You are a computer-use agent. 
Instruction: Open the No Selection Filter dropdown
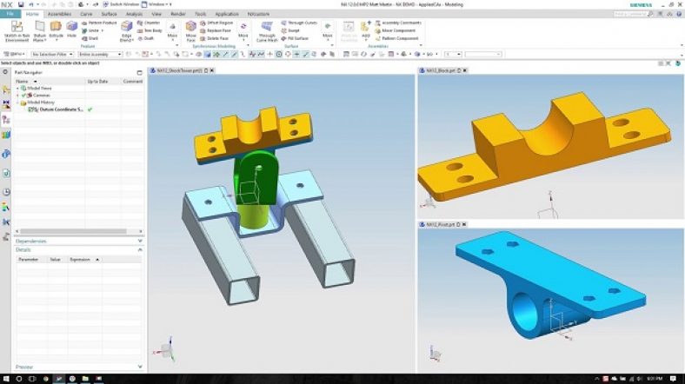pos(52,54)
